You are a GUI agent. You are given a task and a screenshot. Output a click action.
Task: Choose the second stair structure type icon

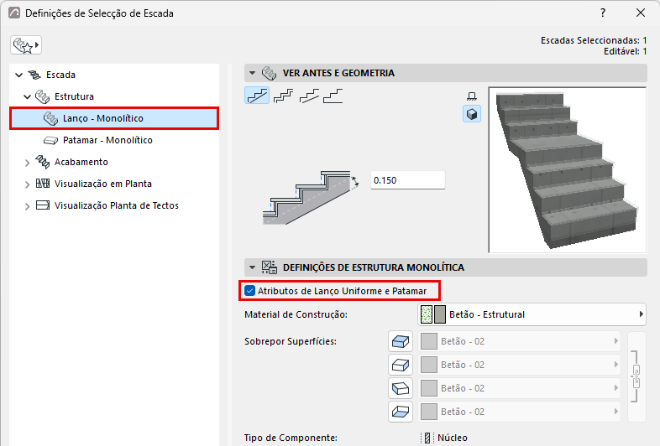tap(283, 96)
